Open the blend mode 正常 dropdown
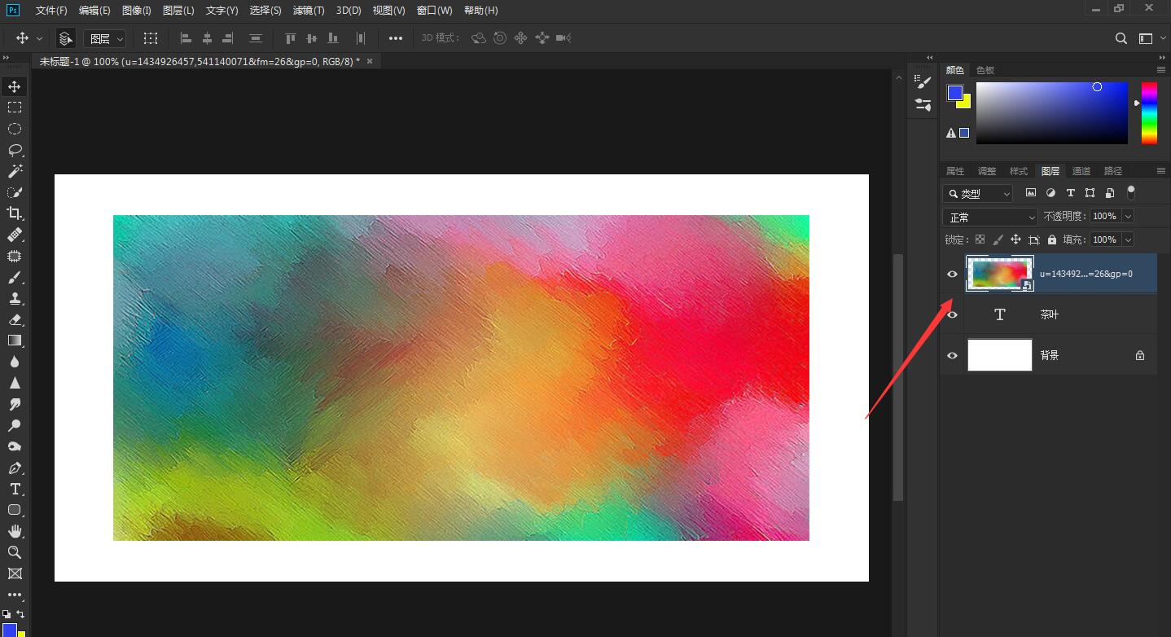This screenshot has height=637, width=1171. click(x=990, y=217)
